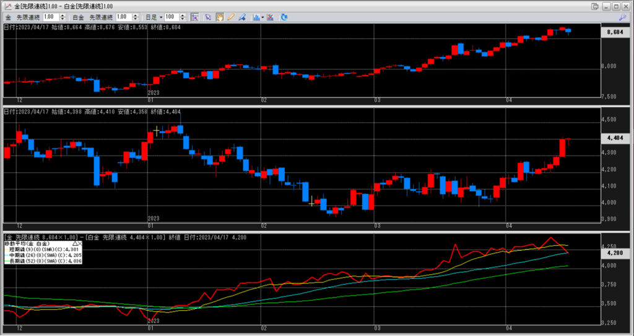Click the chart app icon in title bar
The width and height of the screenshot is (634, 336).
[7, 6]
